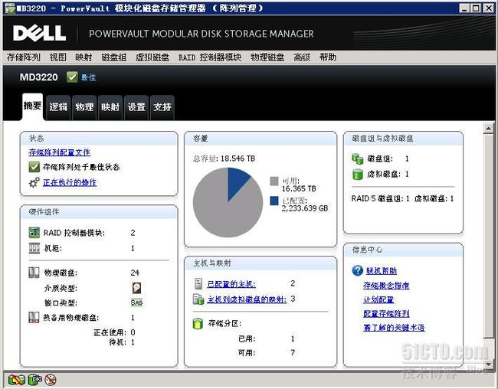Click the blue question mark help icon
Viewport: 498px width, 389px height.
pos(357,270)
